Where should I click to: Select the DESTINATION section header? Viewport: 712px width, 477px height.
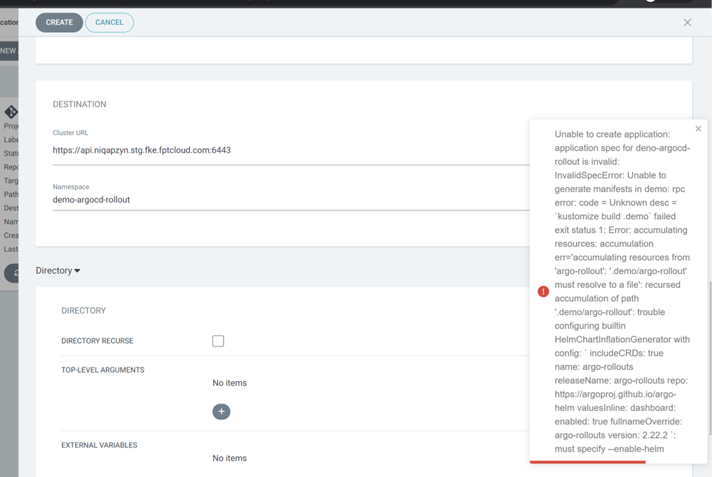tap(79, 104)
